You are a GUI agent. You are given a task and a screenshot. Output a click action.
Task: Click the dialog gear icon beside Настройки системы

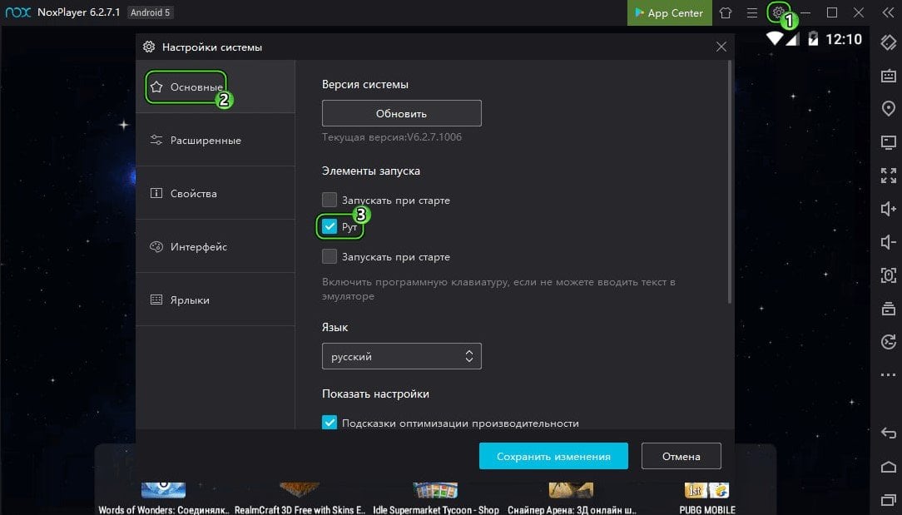(149, 47)
